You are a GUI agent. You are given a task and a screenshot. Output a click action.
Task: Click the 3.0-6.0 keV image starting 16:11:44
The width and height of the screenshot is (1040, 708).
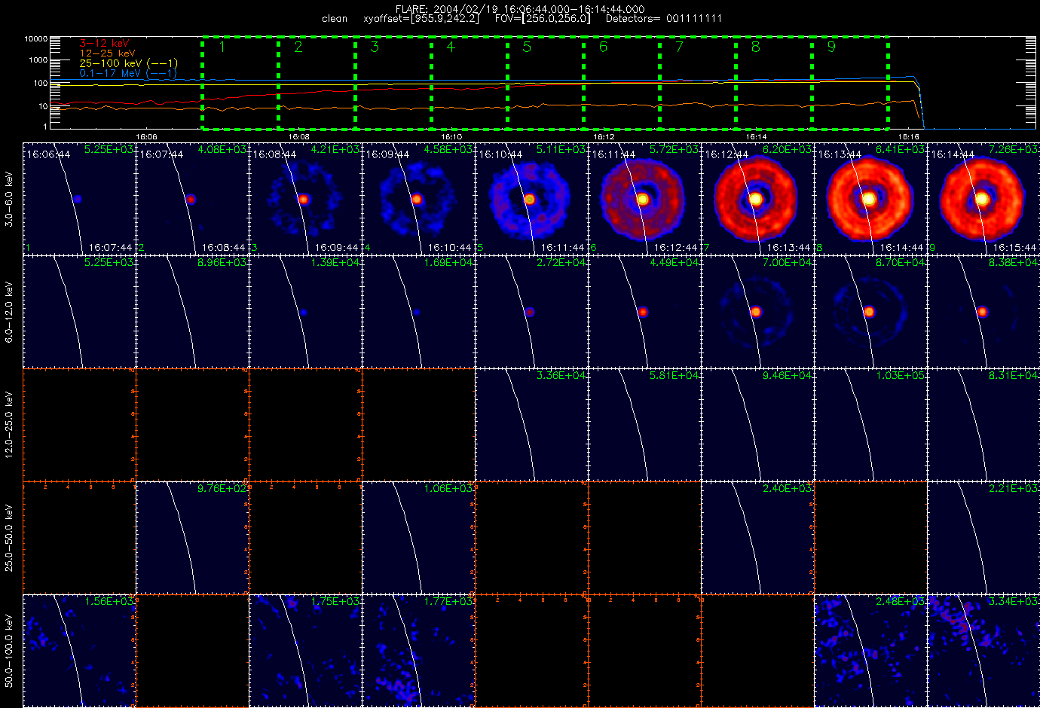(x=645, y=199)
